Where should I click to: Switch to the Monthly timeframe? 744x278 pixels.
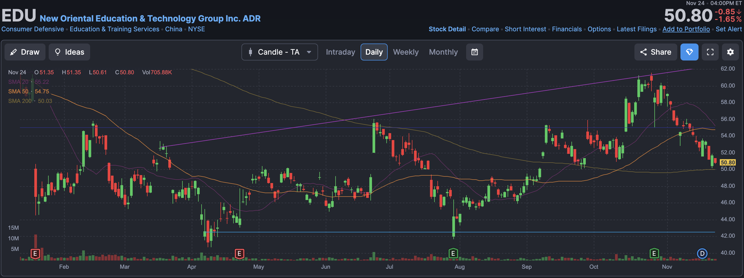443,52
